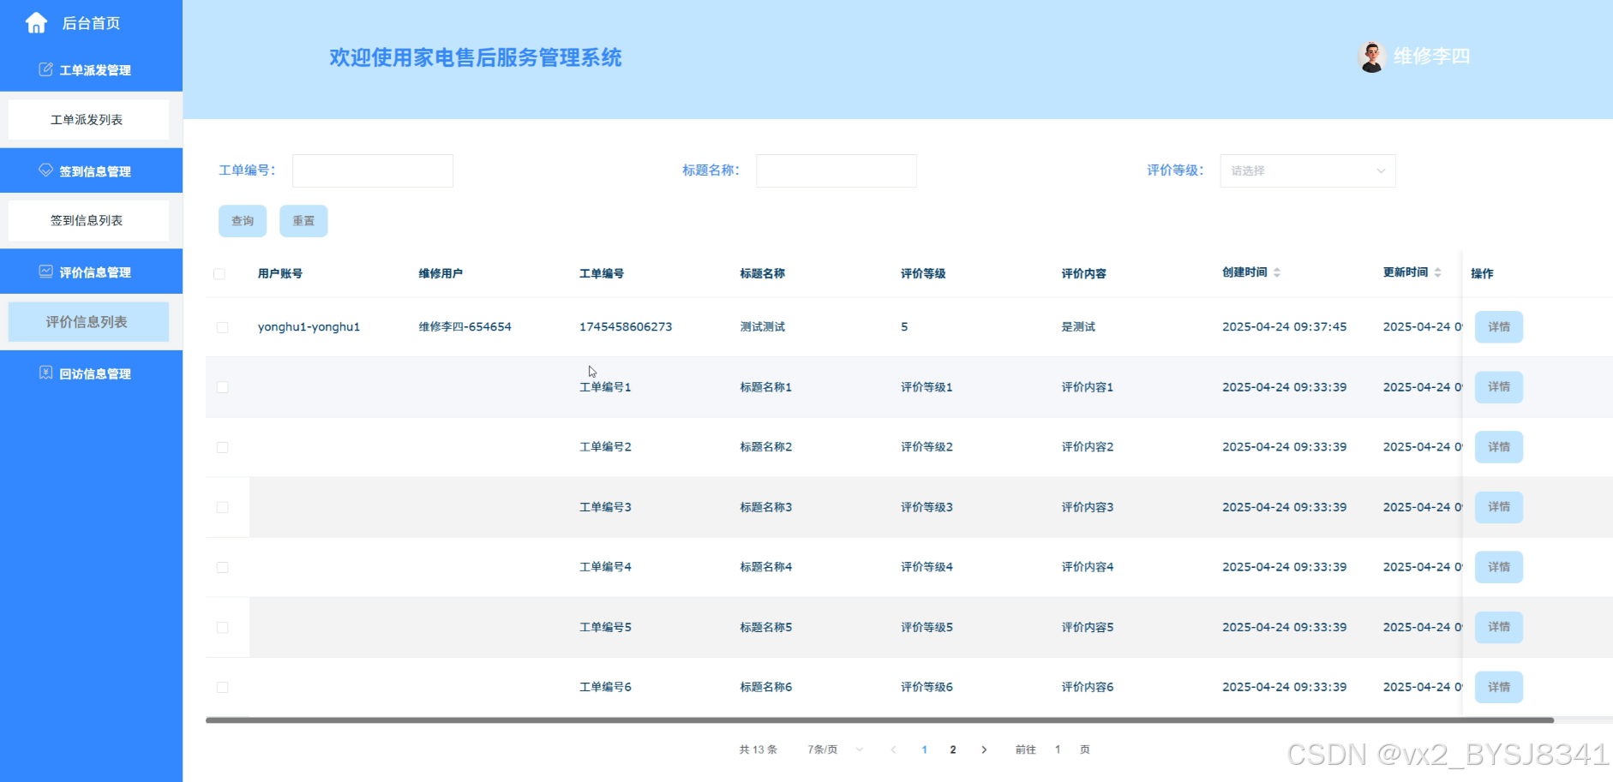Open 详情 for 标题名称6 row
This screenshot has height=782, width=1613.
1499,687
